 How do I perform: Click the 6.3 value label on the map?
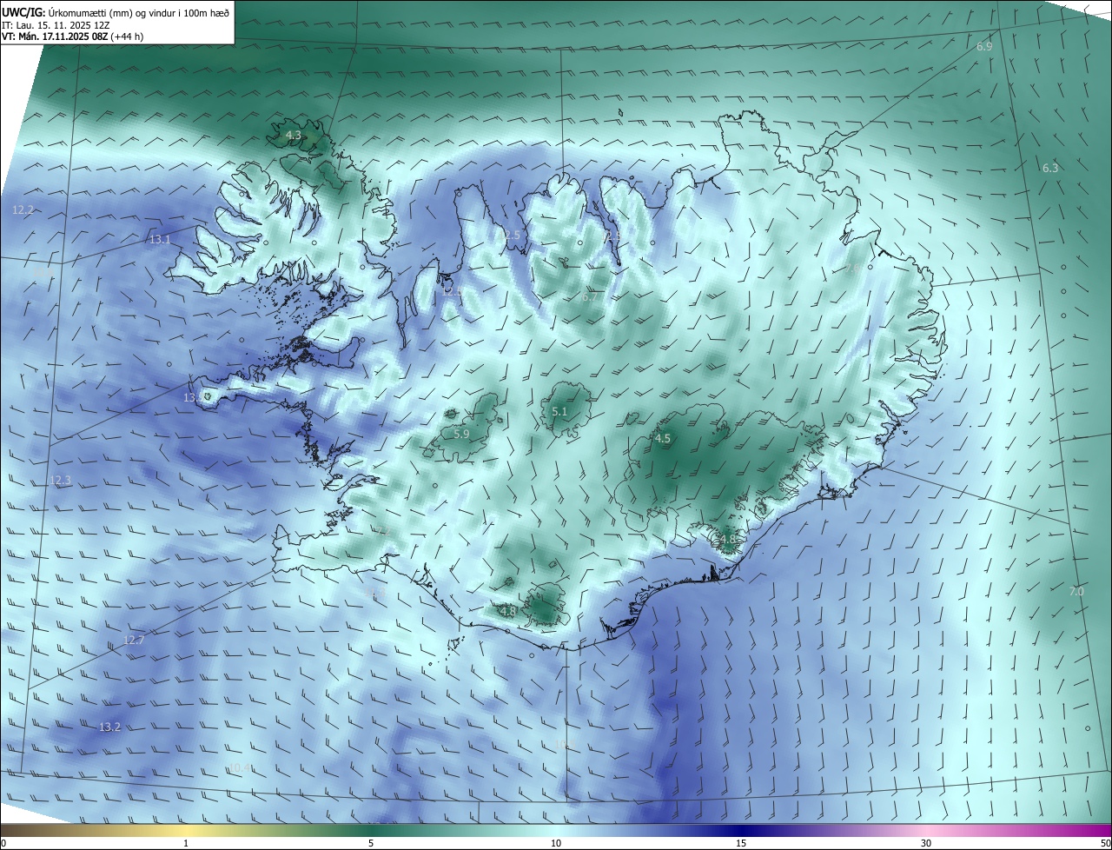click(x=1050, y=168)
